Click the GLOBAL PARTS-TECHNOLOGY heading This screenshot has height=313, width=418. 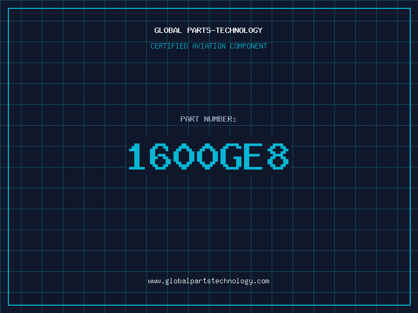tap(208, 30)
